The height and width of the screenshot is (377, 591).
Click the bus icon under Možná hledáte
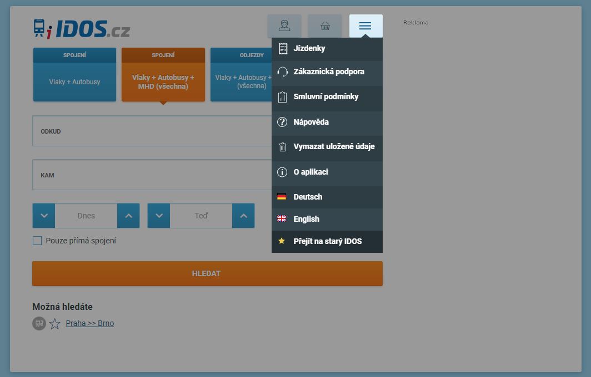[39, 324]
